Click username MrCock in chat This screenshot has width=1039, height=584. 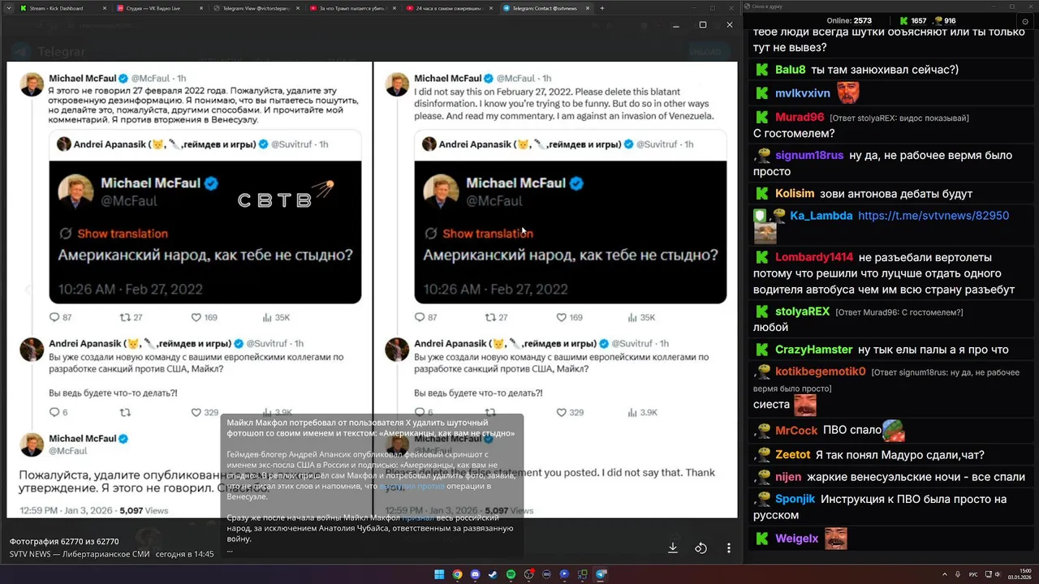click(796, 431)
